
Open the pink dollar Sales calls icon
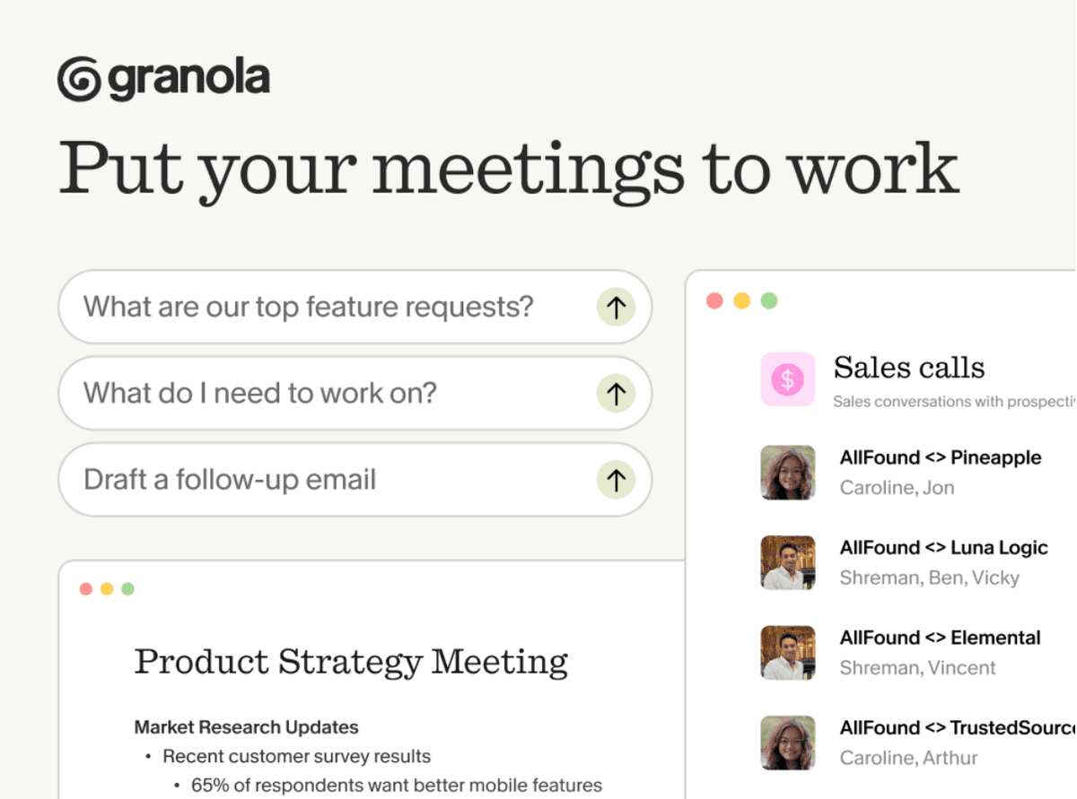(x=788, y=379)
